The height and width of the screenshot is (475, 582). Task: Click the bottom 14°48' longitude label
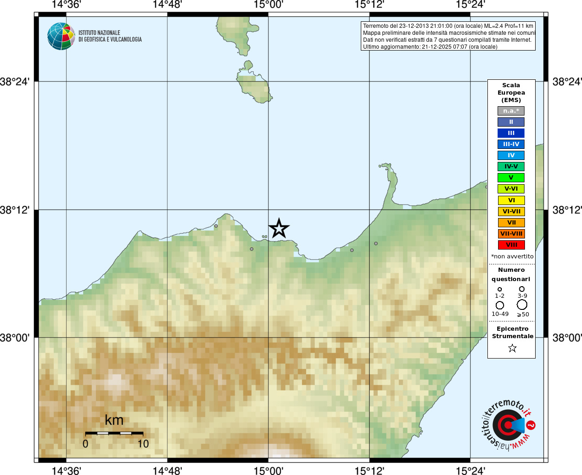pos(167,471)
